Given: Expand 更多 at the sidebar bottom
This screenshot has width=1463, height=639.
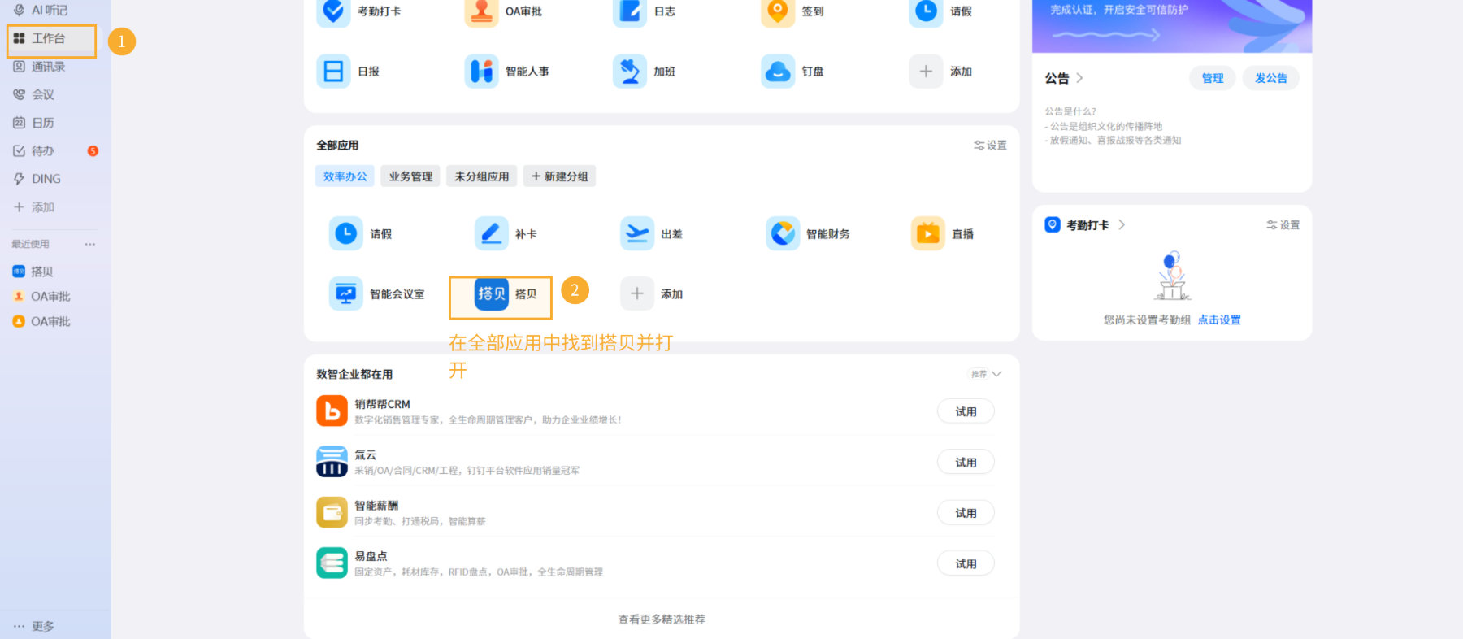Looking at the screenshot, I should click(34, 627).
